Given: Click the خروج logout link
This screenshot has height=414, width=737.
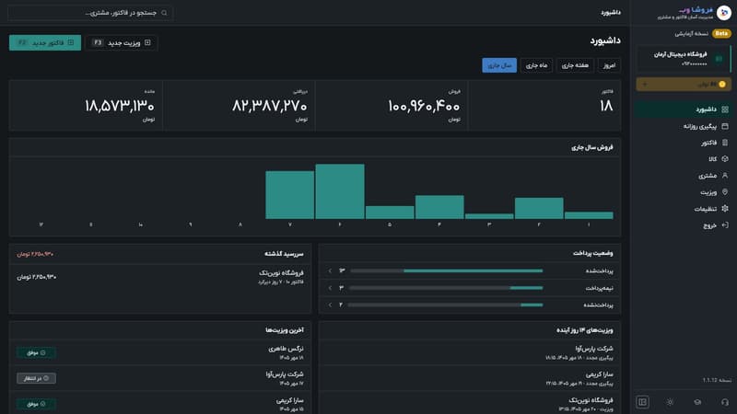Looking at the screenshot, I should [683, 224].
